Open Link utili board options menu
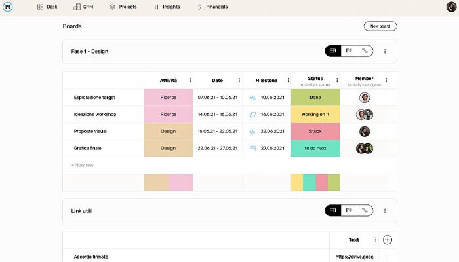The image size is (459, 262). point(385,210)
